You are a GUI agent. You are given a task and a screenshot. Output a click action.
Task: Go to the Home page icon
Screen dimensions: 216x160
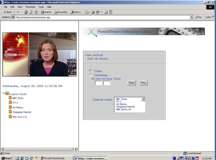(x=36, y=12)
